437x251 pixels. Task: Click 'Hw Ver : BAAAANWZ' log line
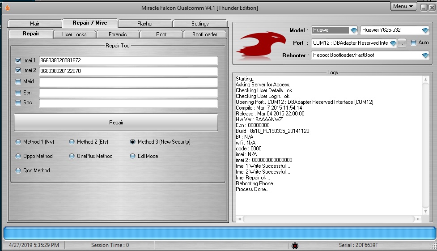(259, 119)
